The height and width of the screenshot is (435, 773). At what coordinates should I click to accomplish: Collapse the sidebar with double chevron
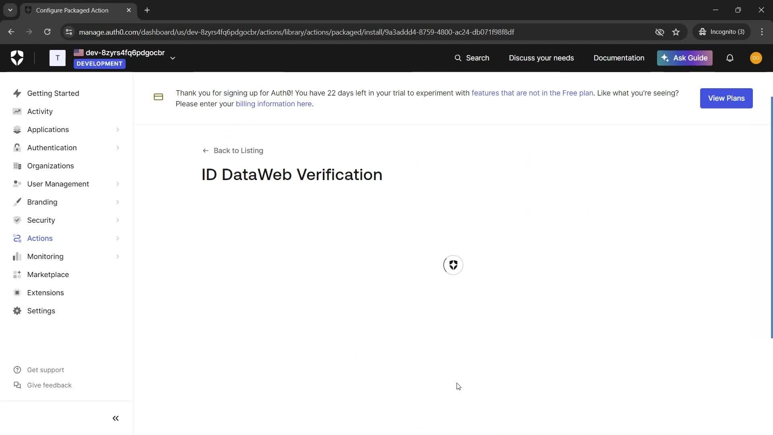pyautogui.click(x=116, y=418)
